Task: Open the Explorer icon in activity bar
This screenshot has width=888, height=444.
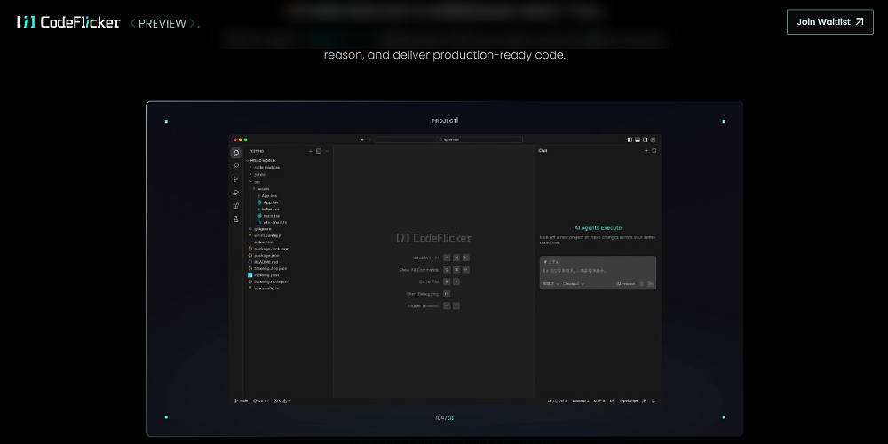Action: (235, 153)
